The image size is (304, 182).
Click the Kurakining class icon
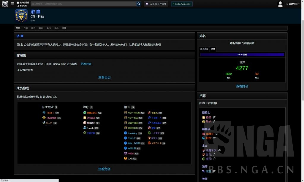click(x=126, y=133)
